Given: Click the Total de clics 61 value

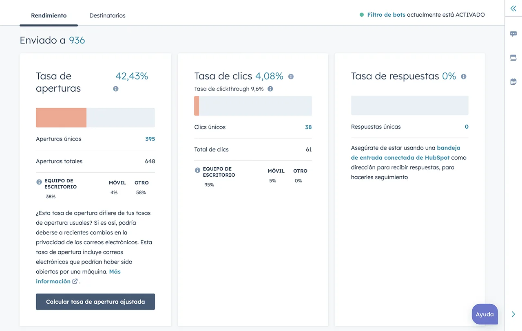Looking at the screenshot, I should point(309,149).
